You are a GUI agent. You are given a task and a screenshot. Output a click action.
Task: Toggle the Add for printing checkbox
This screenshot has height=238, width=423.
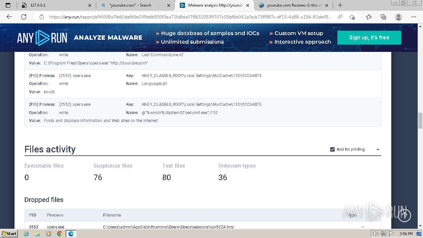(332, 149)
